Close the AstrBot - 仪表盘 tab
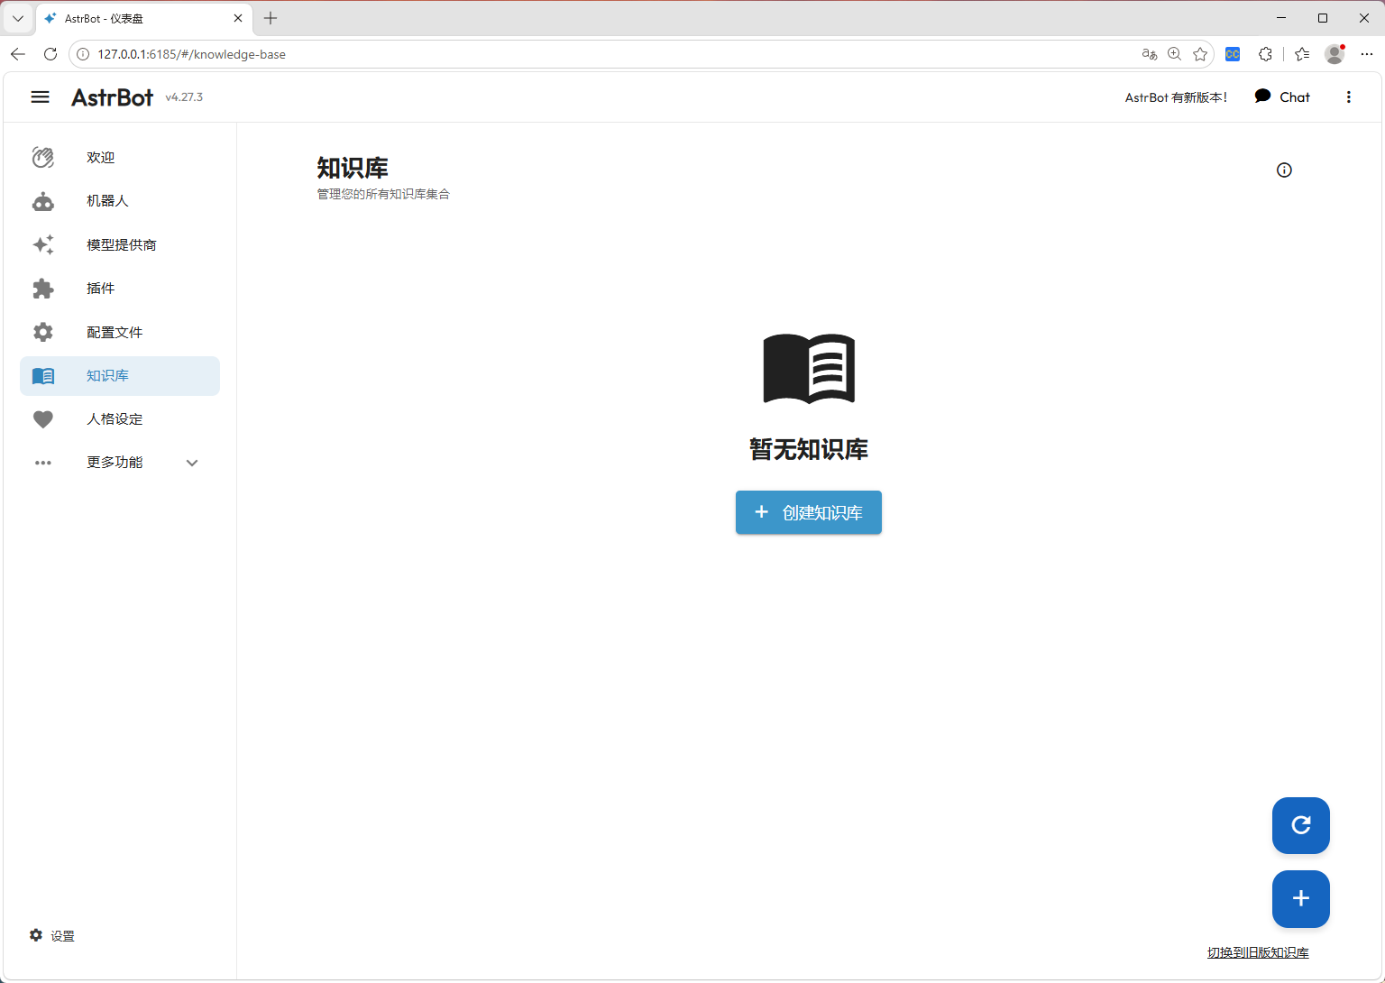1385x983 pixels. (x=238, y=18)
